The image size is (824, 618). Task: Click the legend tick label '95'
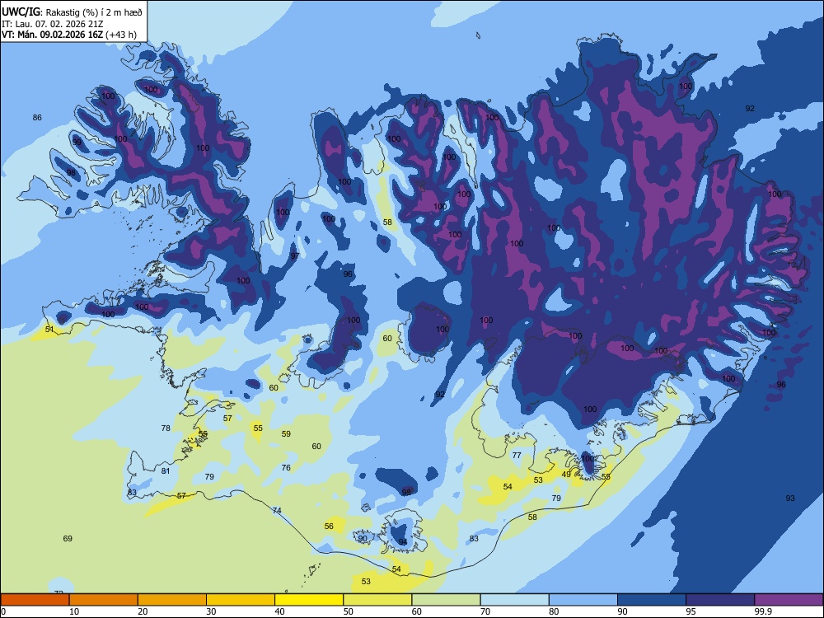point(691,611)
